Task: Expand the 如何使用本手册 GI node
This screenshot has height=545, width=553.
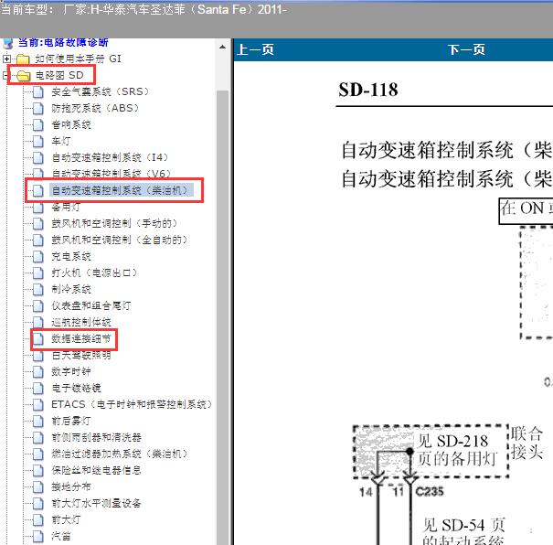Action: pyautogui.click(x=6, y=59)
